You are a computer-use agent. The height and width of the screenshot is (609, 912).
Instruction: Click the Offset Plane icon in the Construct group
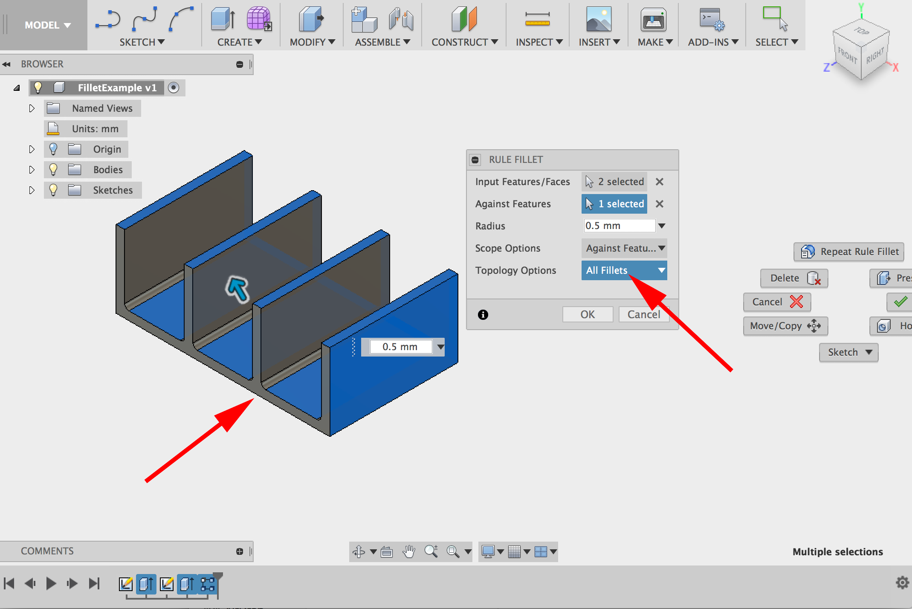point(464,20)
